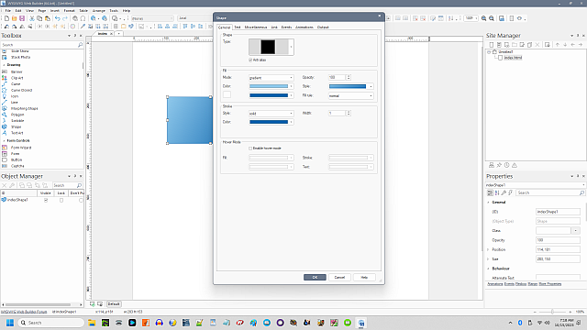587x330 pixels.
Task: Click the Paste toolbar icon
Action: [x=47, y=18]
